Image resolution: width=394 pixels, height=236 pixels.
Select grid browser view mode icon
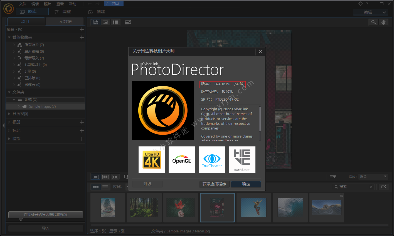[x=115, y=22]
